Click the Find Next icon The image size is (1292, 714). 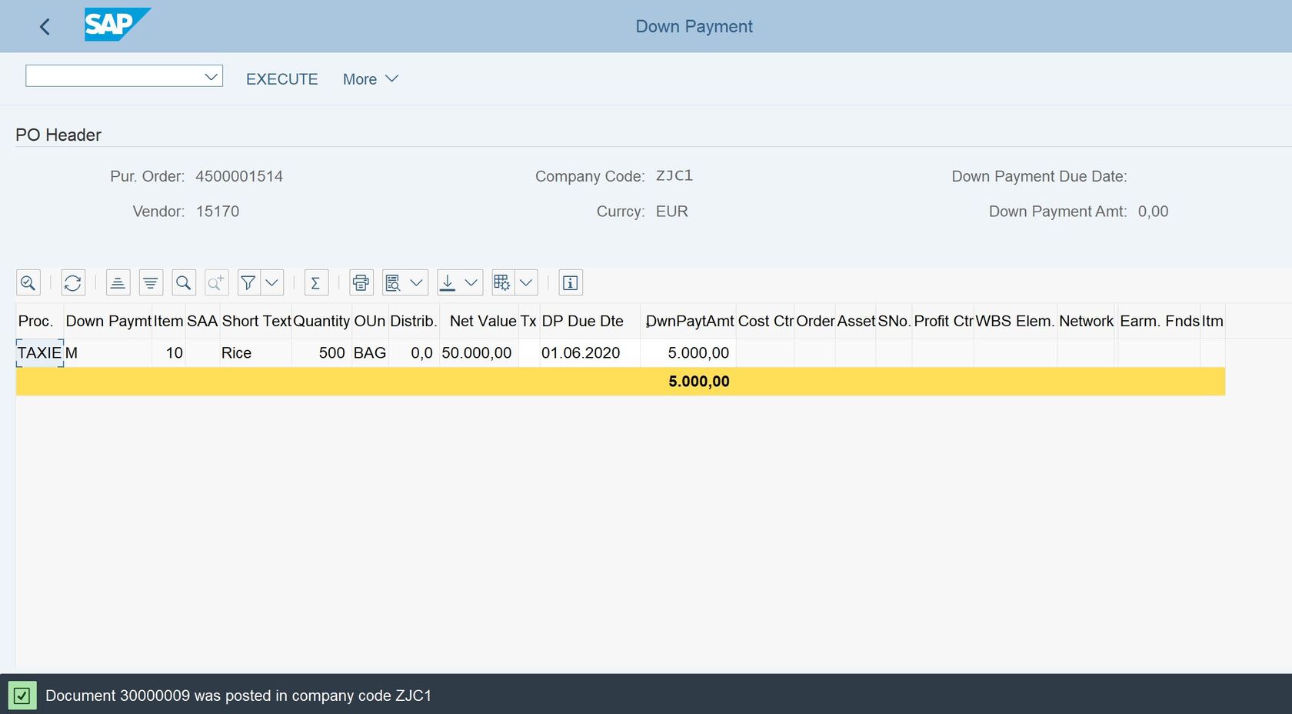coord(217,283)
